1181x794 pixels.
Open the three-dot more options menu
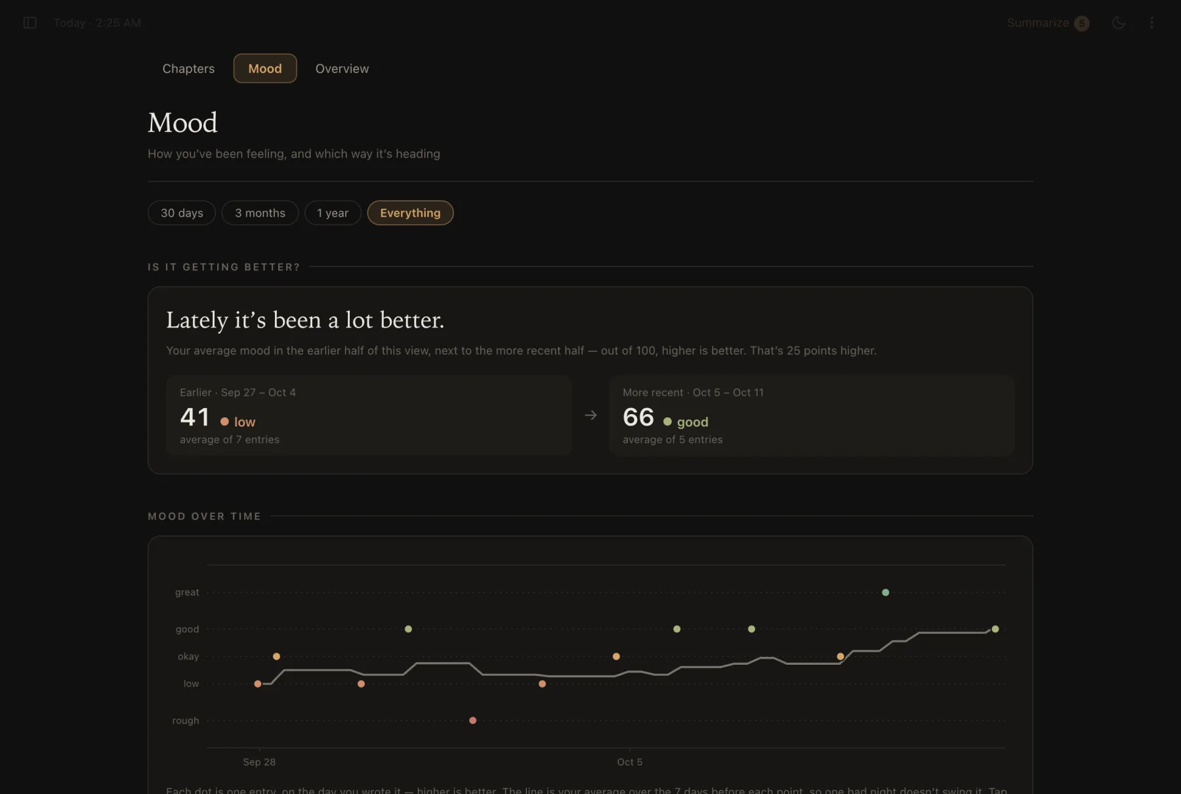pos(1151,23)
